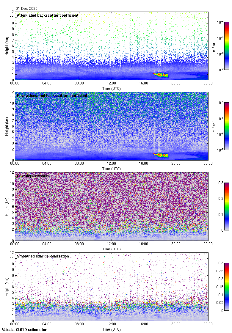Select the 'Attenuated backscatter coefficient' top panel title
The width and height of the screenshot is (232, 333).
48,15
